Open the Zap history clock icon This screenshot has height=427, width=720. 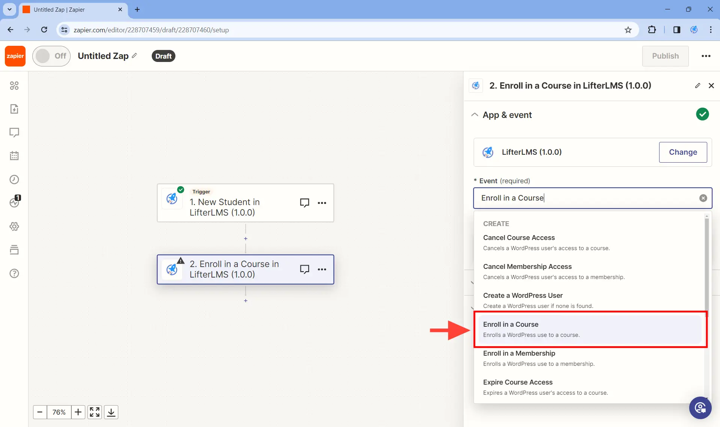click(14, 180)
